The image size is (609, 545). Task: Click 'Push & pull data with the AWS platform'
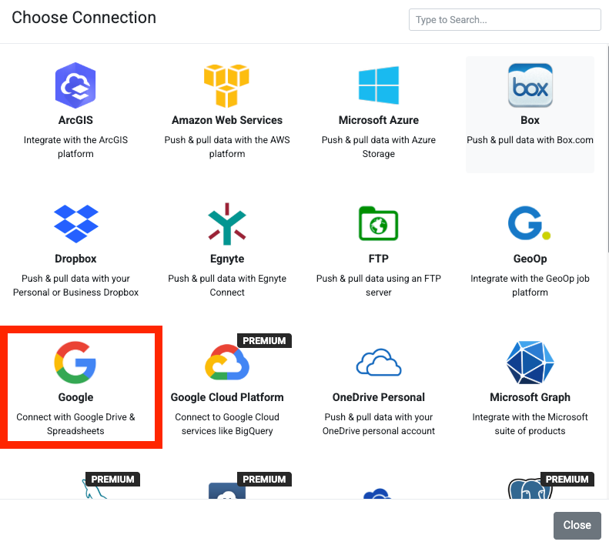(227, 147)
